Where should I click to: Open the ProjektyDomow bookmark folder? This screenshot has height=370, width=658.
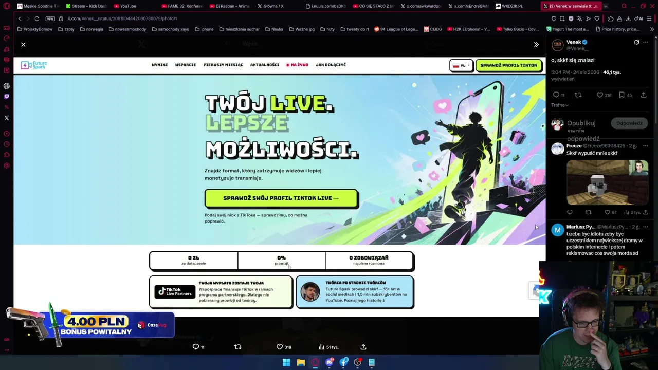[x=35, y=29]
